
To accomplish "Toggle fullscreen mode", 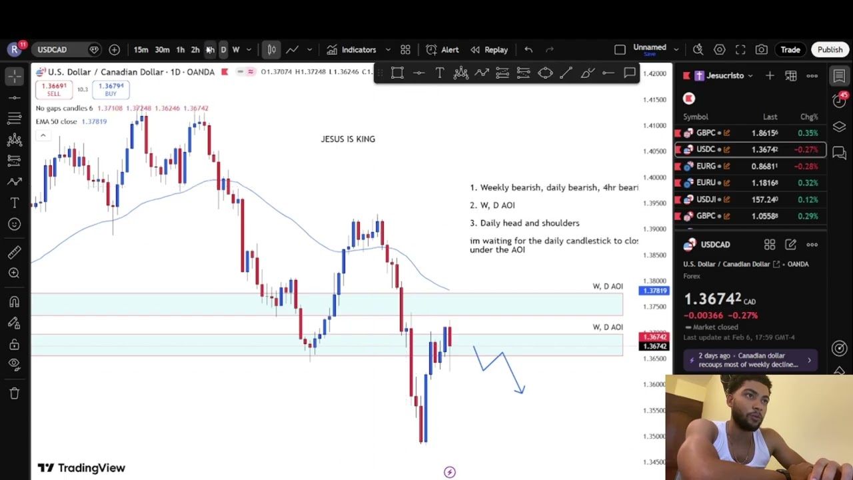I will pyautogui.click(x=740, y=49).
